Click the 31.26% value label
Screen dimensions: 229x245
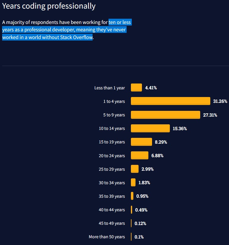pyautogui.click(x=220, y=101)
